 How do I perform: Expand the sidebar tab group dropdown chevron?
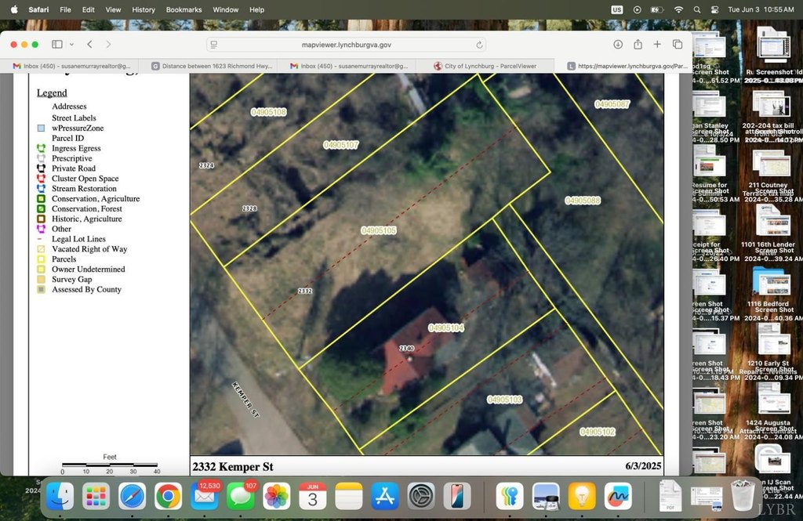(x=71, y=45)
